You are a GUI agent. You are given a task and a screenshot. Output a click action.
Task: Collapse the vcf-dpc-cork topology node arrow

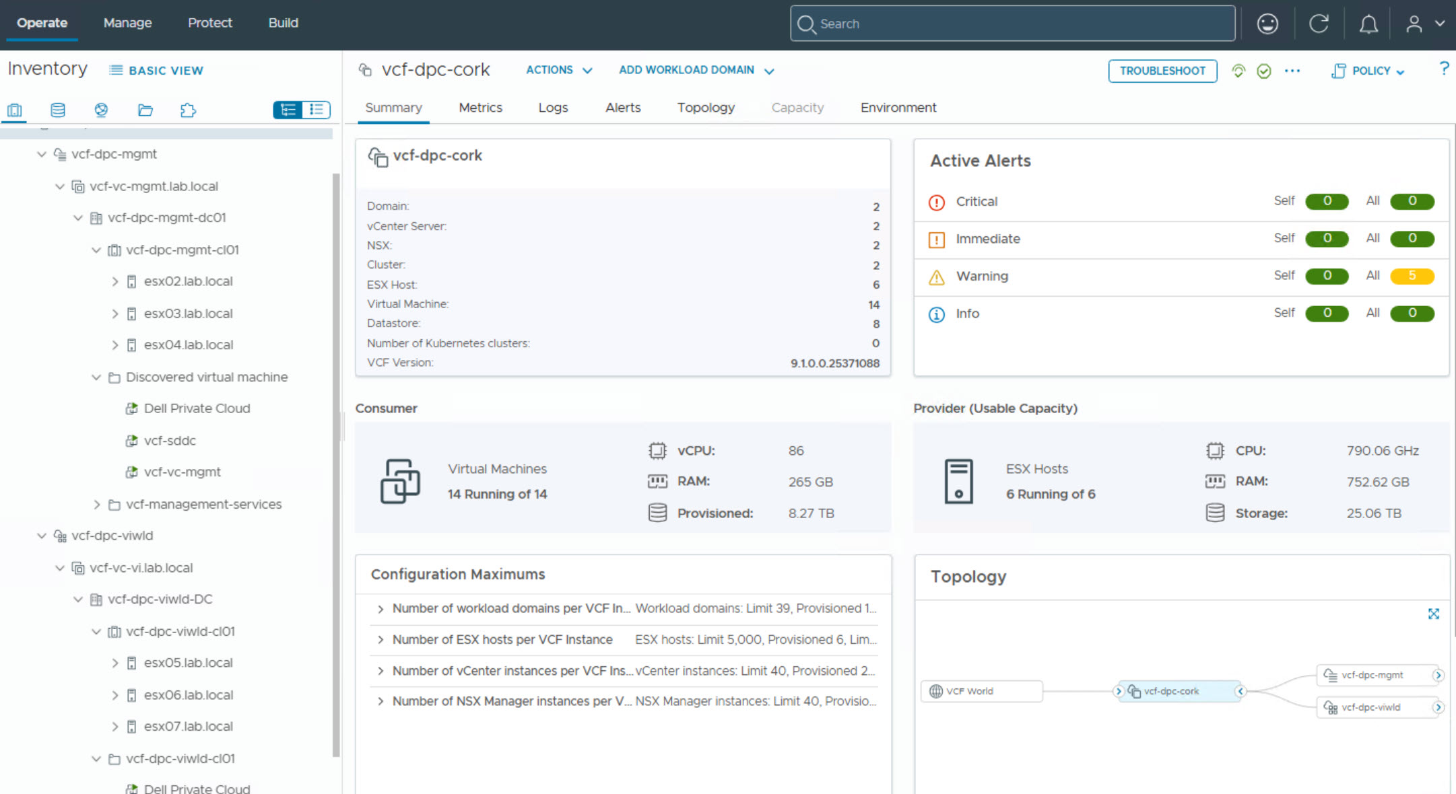click(x=1240, y=691)
